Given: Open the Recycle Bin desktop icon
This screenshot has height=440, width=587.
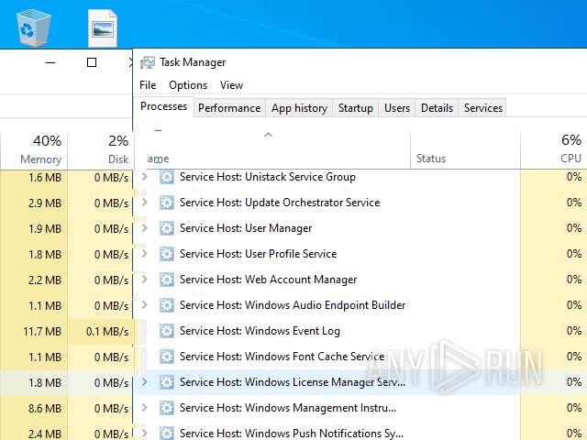Looking at the screenshot, I should click(33, 27).
